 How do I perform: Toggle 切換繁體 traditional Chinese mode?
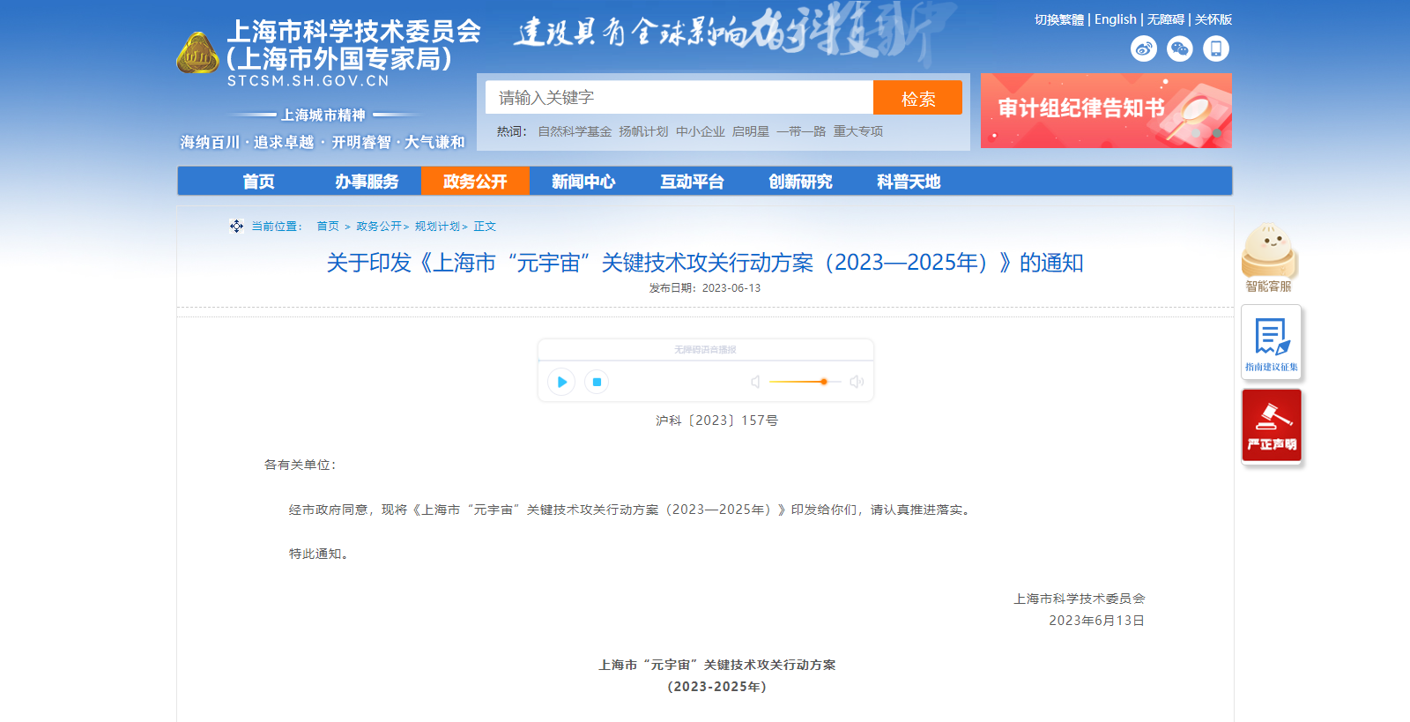click(1058, 19)
